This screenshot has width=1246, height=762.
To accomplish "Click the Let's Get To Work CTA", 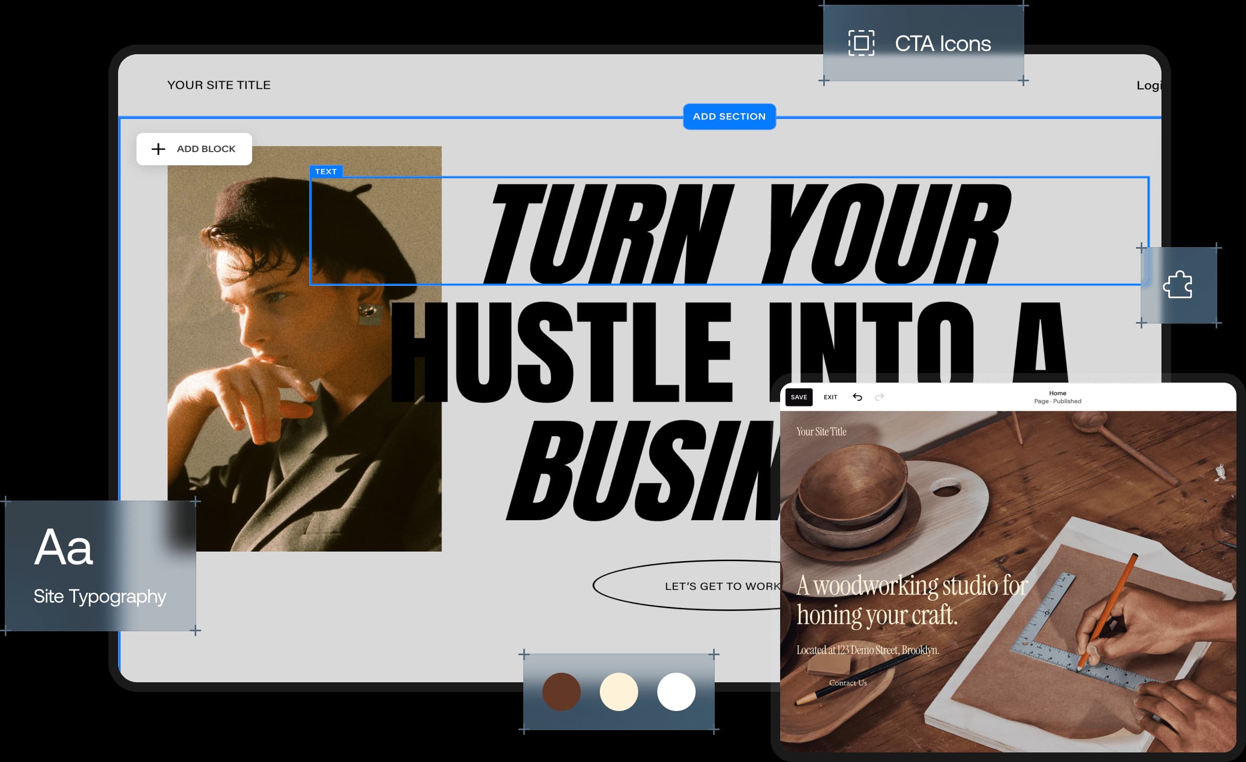I will click(721, 586).
